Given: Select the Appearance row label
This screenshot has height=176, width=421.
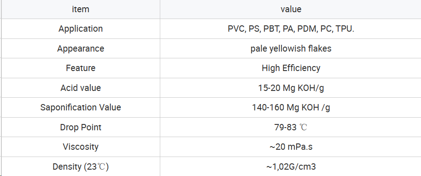Looking at the screenshot, I should (81, 48).
